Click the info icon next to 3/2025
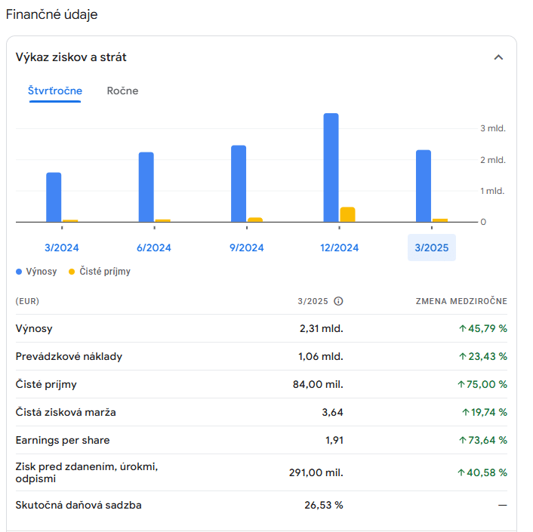This screenshot has height=532, width=533. coord(338,301)
